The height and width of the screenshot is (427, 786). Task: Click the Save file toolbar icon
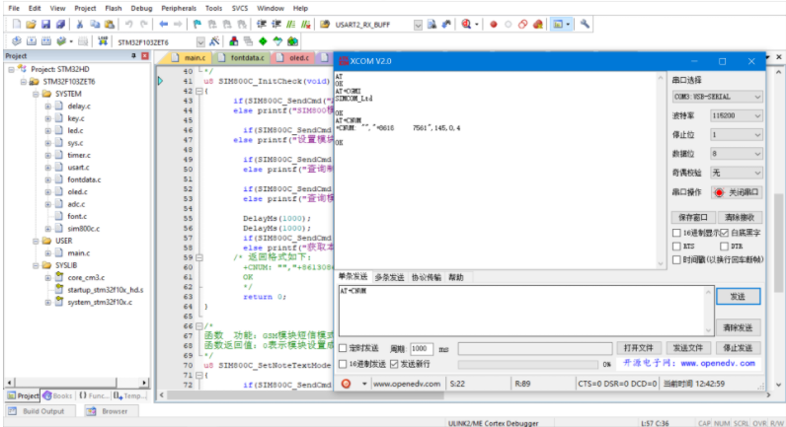46,24
